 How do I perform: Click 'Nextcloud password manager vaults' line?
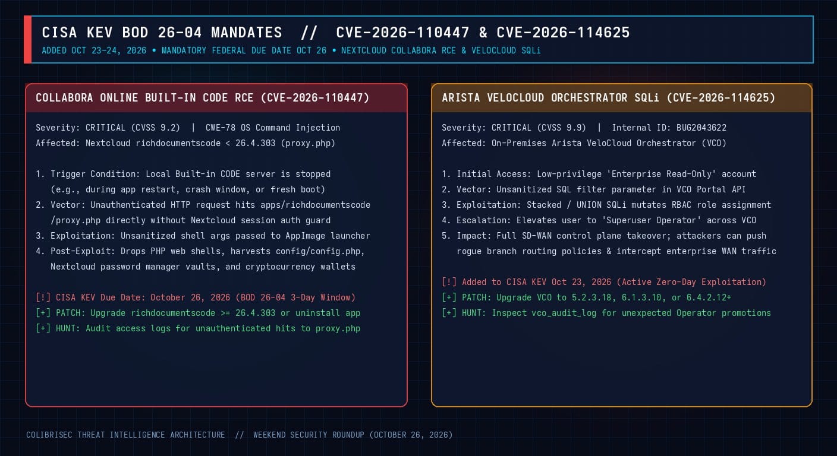tap(203, 267)
